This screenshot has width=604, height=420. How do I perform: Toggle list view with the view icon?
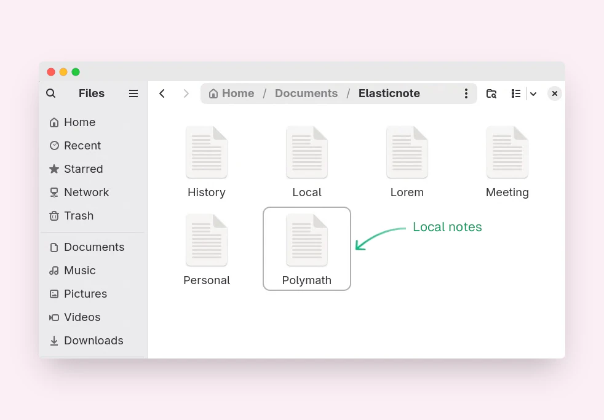click(516, 93)
